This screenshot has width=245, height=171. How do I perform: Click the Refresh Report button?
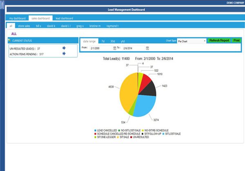219,40
